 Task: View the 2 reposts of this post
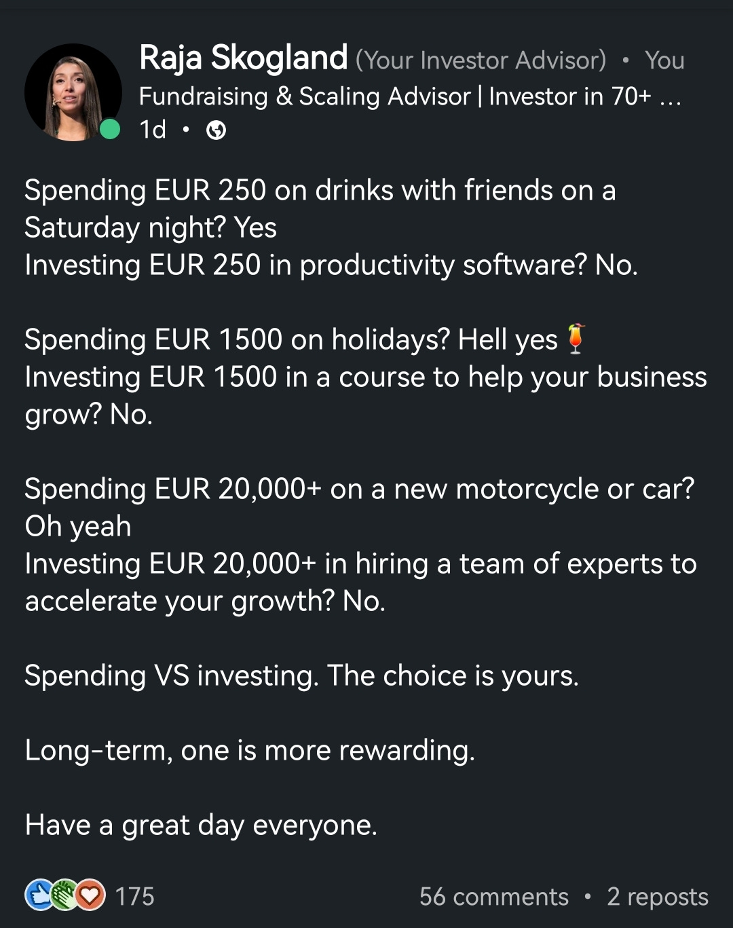656,897
